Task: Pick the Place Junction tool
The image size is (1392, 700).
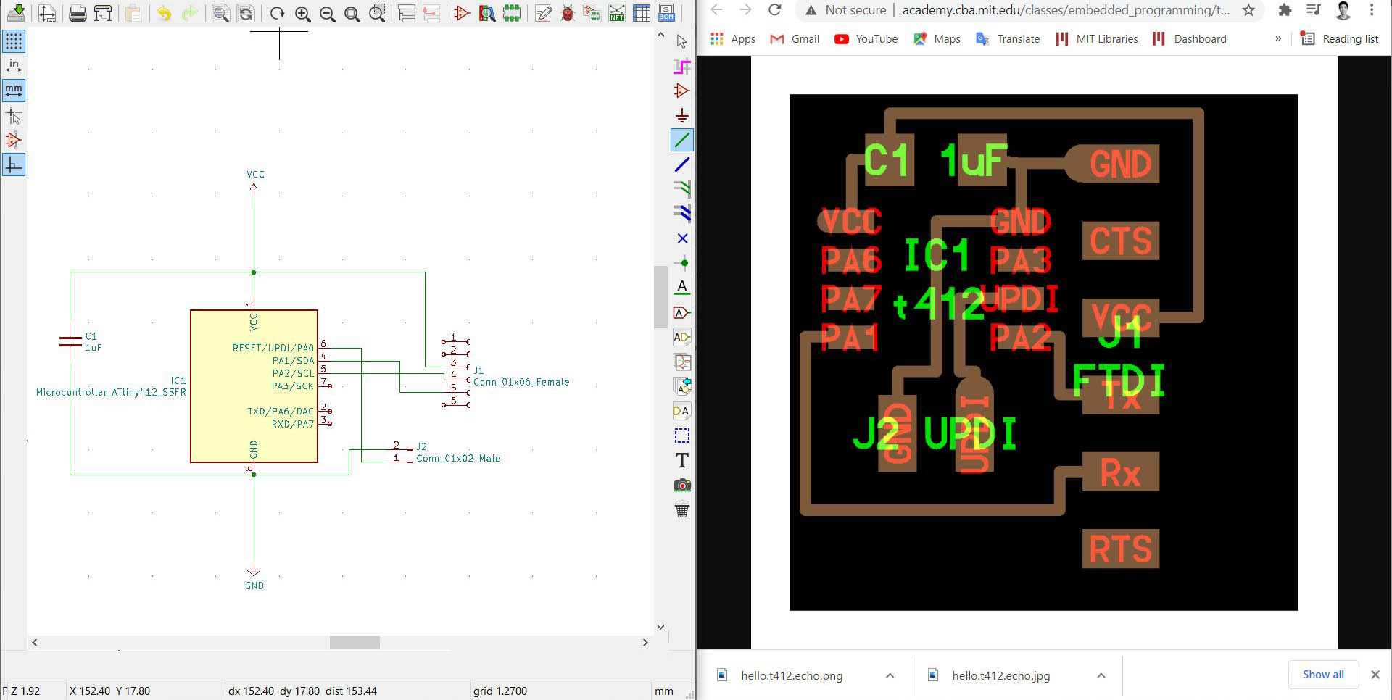Action: 682,263
